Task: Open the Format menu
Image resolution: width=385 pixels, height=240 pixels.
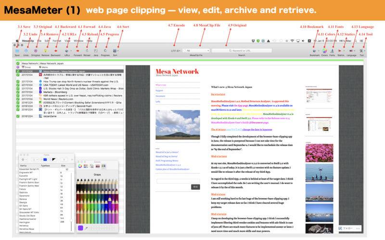Action: point(57,41)
